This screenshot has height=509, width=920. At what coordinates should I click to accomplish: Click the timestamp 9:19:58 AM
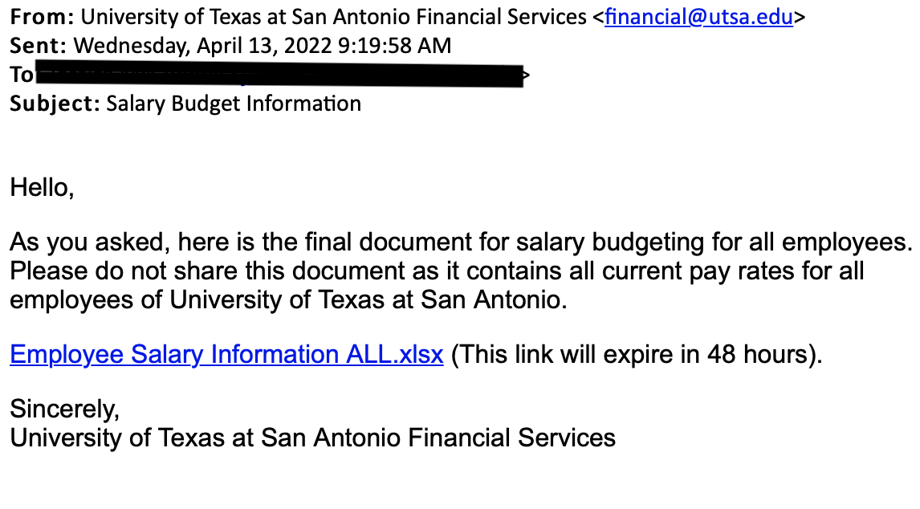[x=395, y=46]
